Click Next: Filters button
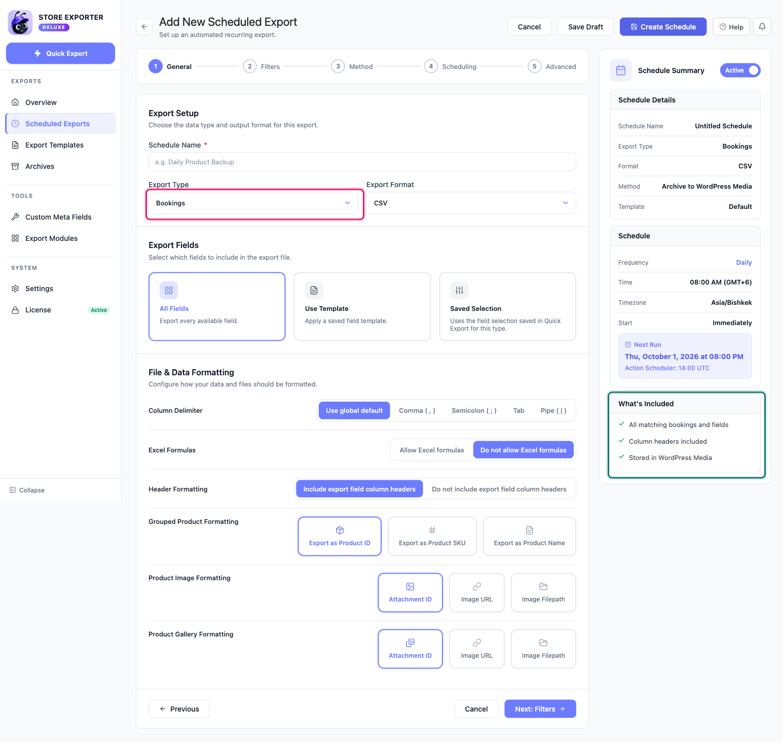This screenshot has height=743, width=783. [x=540, y=709]
